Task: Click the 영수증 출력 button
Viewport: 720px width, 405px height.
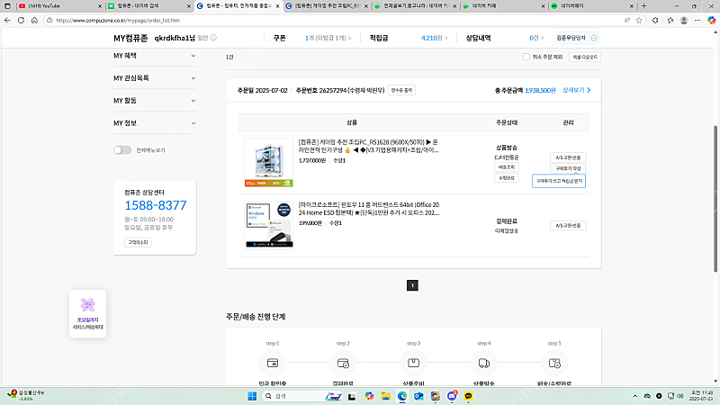Action: point(401,91)
